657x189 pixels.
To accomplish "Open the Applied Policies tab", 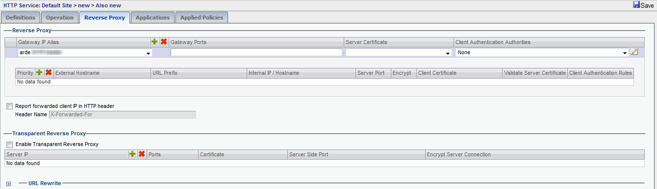I will coord(202,18).
